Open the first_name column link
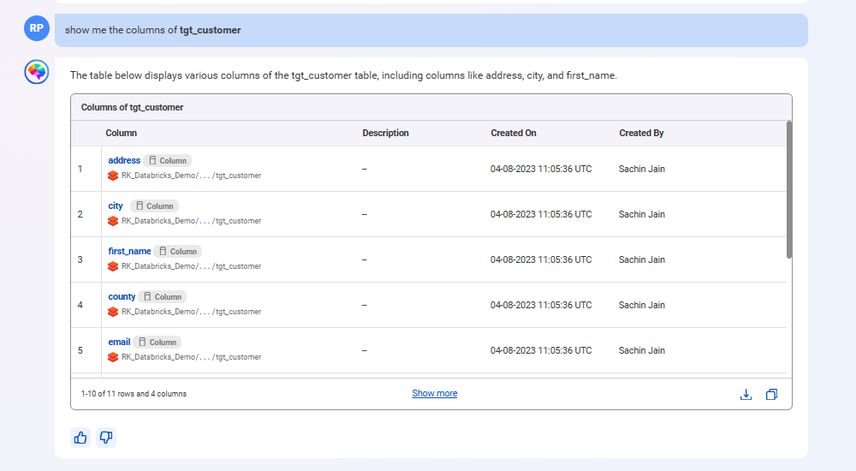 point(129,251)
